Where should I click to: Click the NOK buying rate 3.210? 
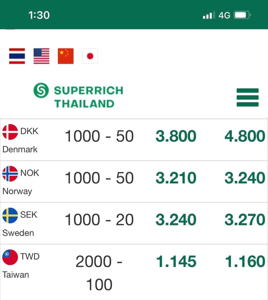coord(176,178)
